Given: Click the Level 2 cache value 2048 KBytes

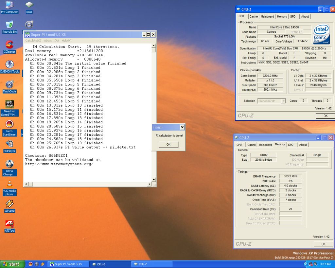Looking at the screenshot, I should point(318,85).
